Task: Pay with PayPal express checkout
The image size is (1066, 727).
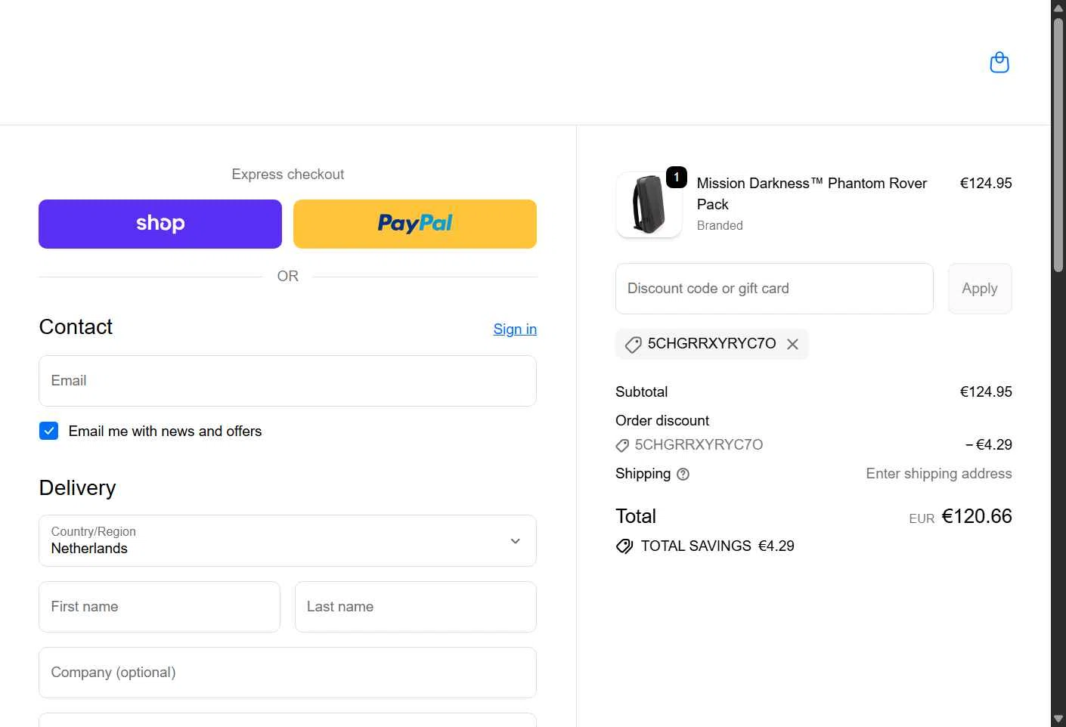Action: click(415, 224)
